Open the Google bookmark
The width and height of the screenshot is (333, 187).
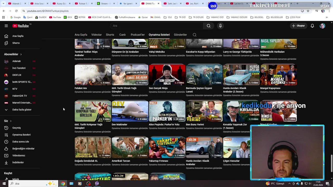click(15, 17)
